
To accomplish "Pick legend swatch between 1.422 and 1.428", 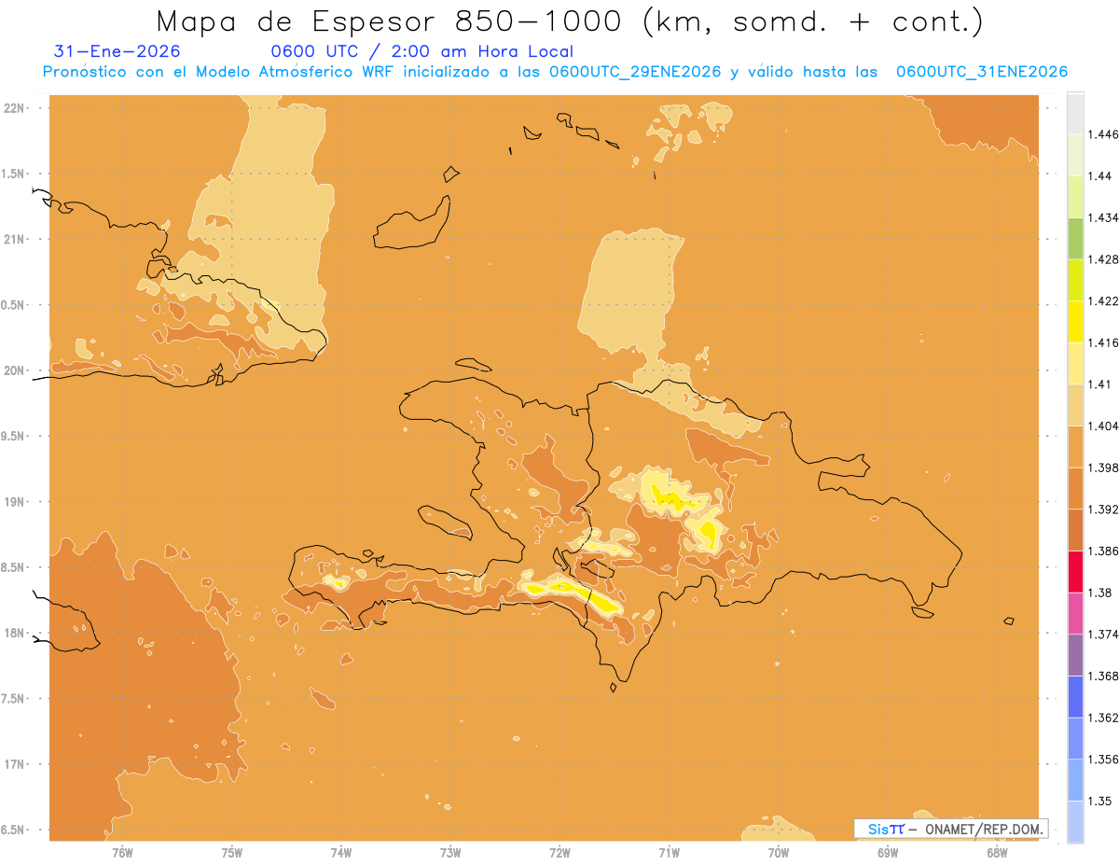I will pyautogui.click(x=1075, y=280).
